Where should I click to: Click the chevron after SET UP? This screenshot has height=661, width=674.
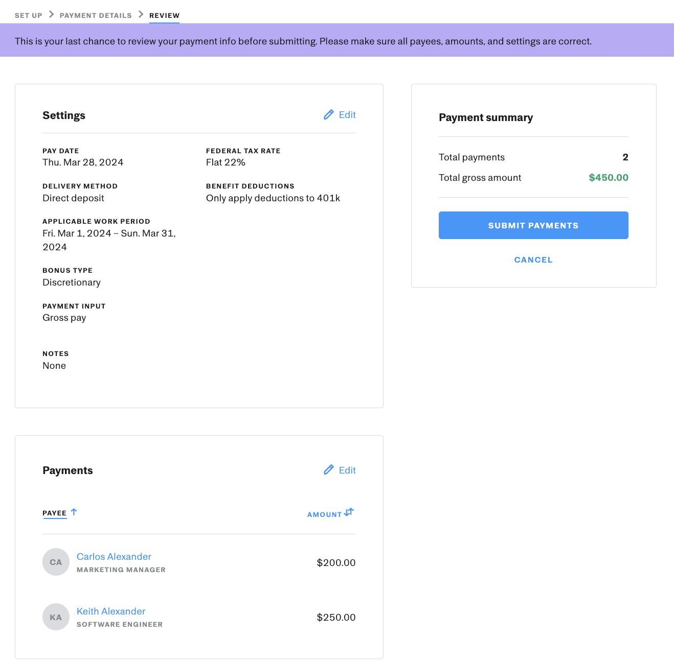51,15
